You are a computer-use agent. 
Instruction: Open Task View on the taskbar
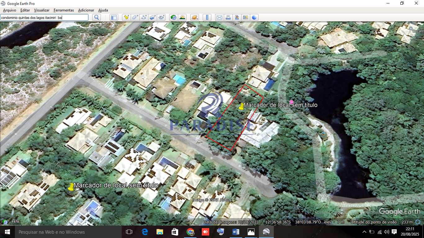129,232
